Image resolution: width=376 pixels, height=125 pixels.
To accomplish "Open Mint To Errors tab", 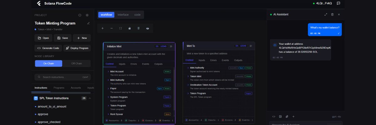I will pyautogui.click(x=213, y=60).
